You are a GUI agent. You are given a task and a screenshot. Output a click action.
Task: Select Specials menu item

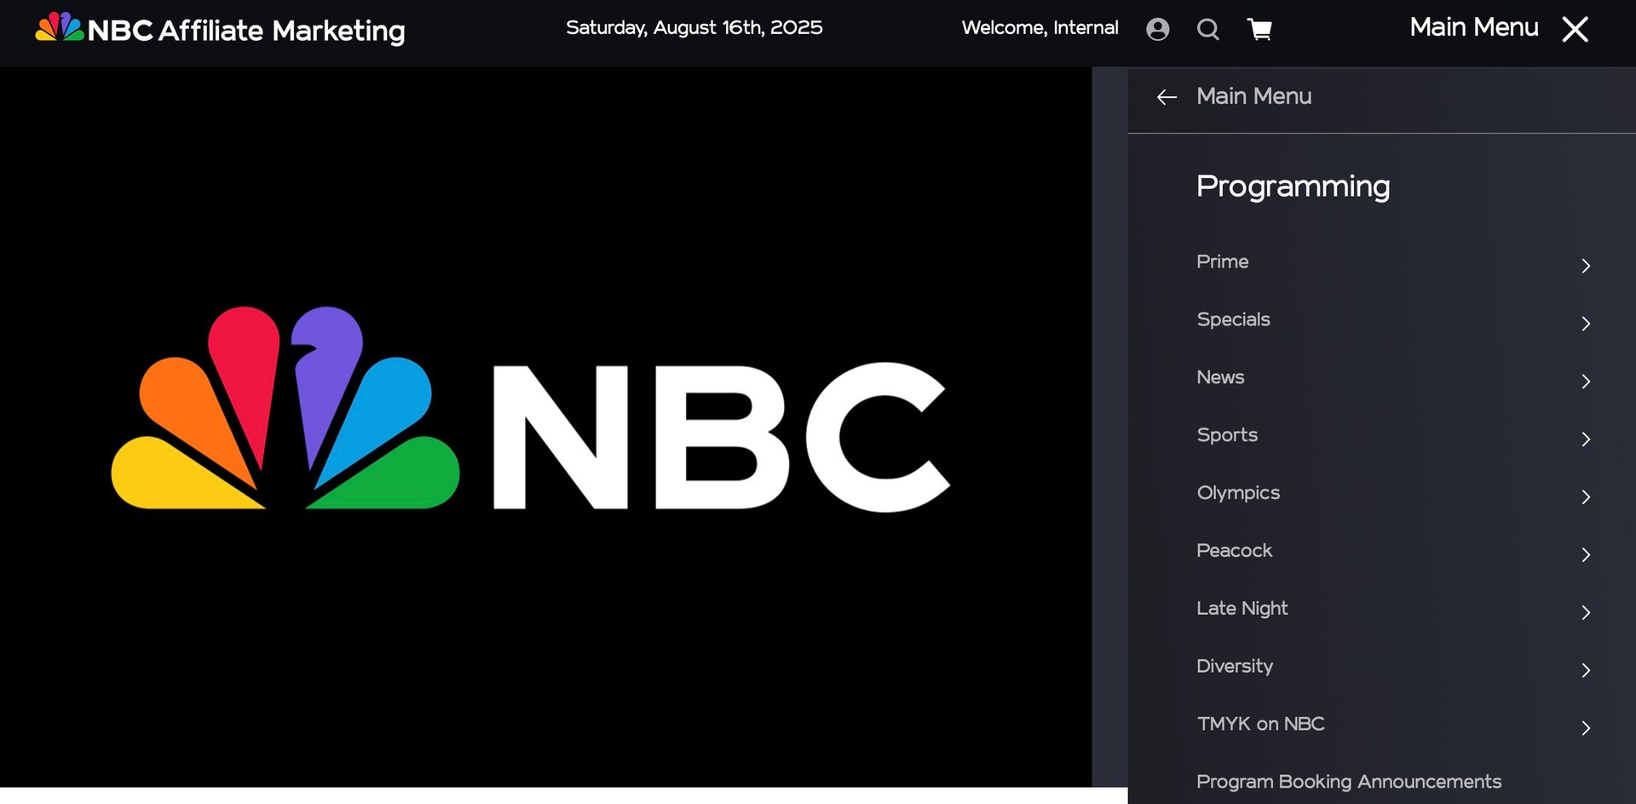click(1233, 319)
